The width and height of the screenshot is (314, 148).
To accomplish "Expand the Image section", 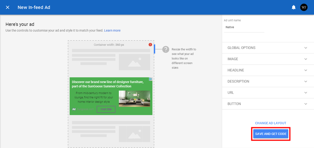I will tap(268, 59).
